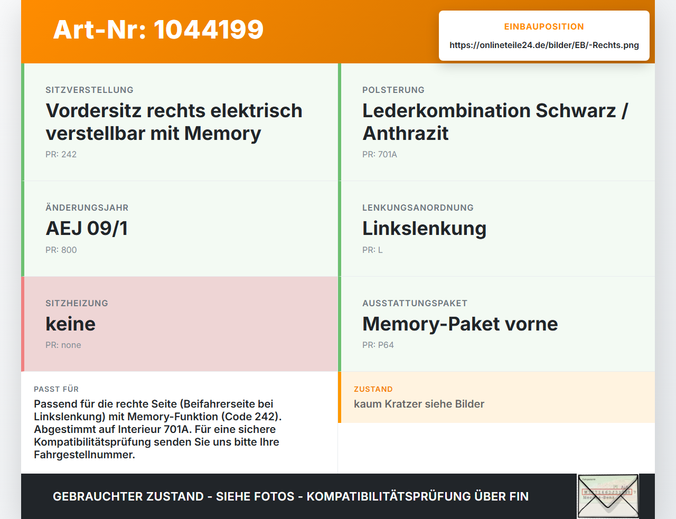Click the EINBAUPOSITION label
Image resolution: width=676 pixels, height=519 pixels.
[x=544, y=27]
